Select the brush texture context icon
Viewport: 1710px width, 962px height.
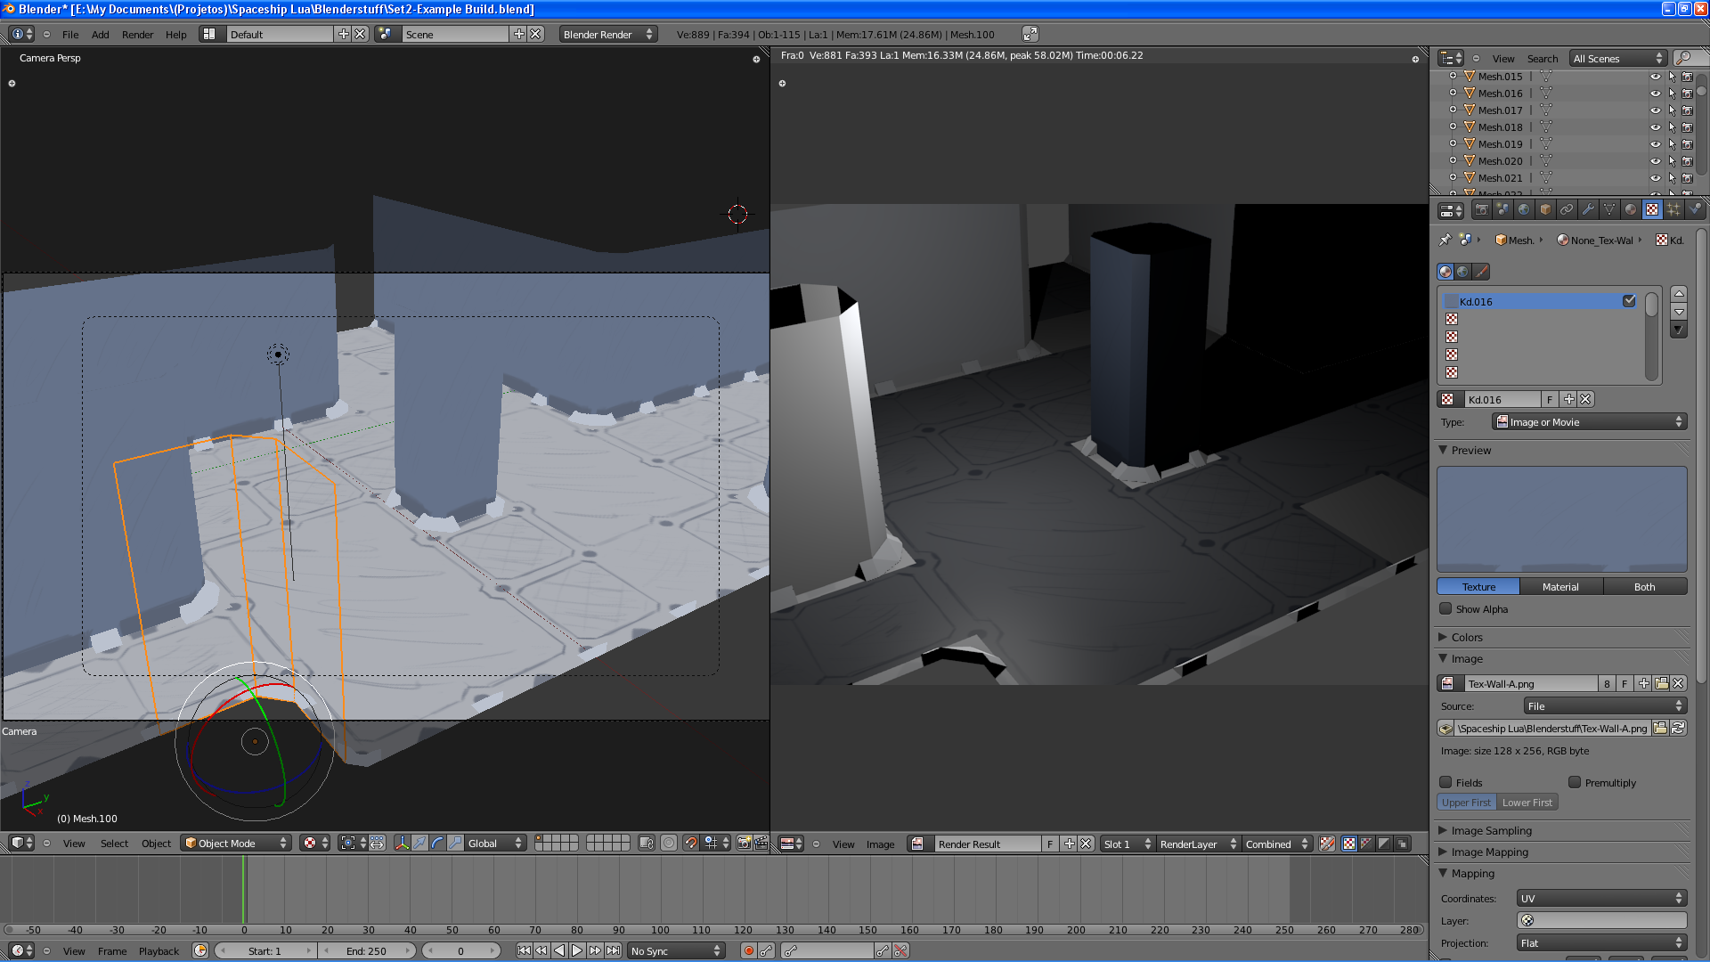(x=1481, y=272)
